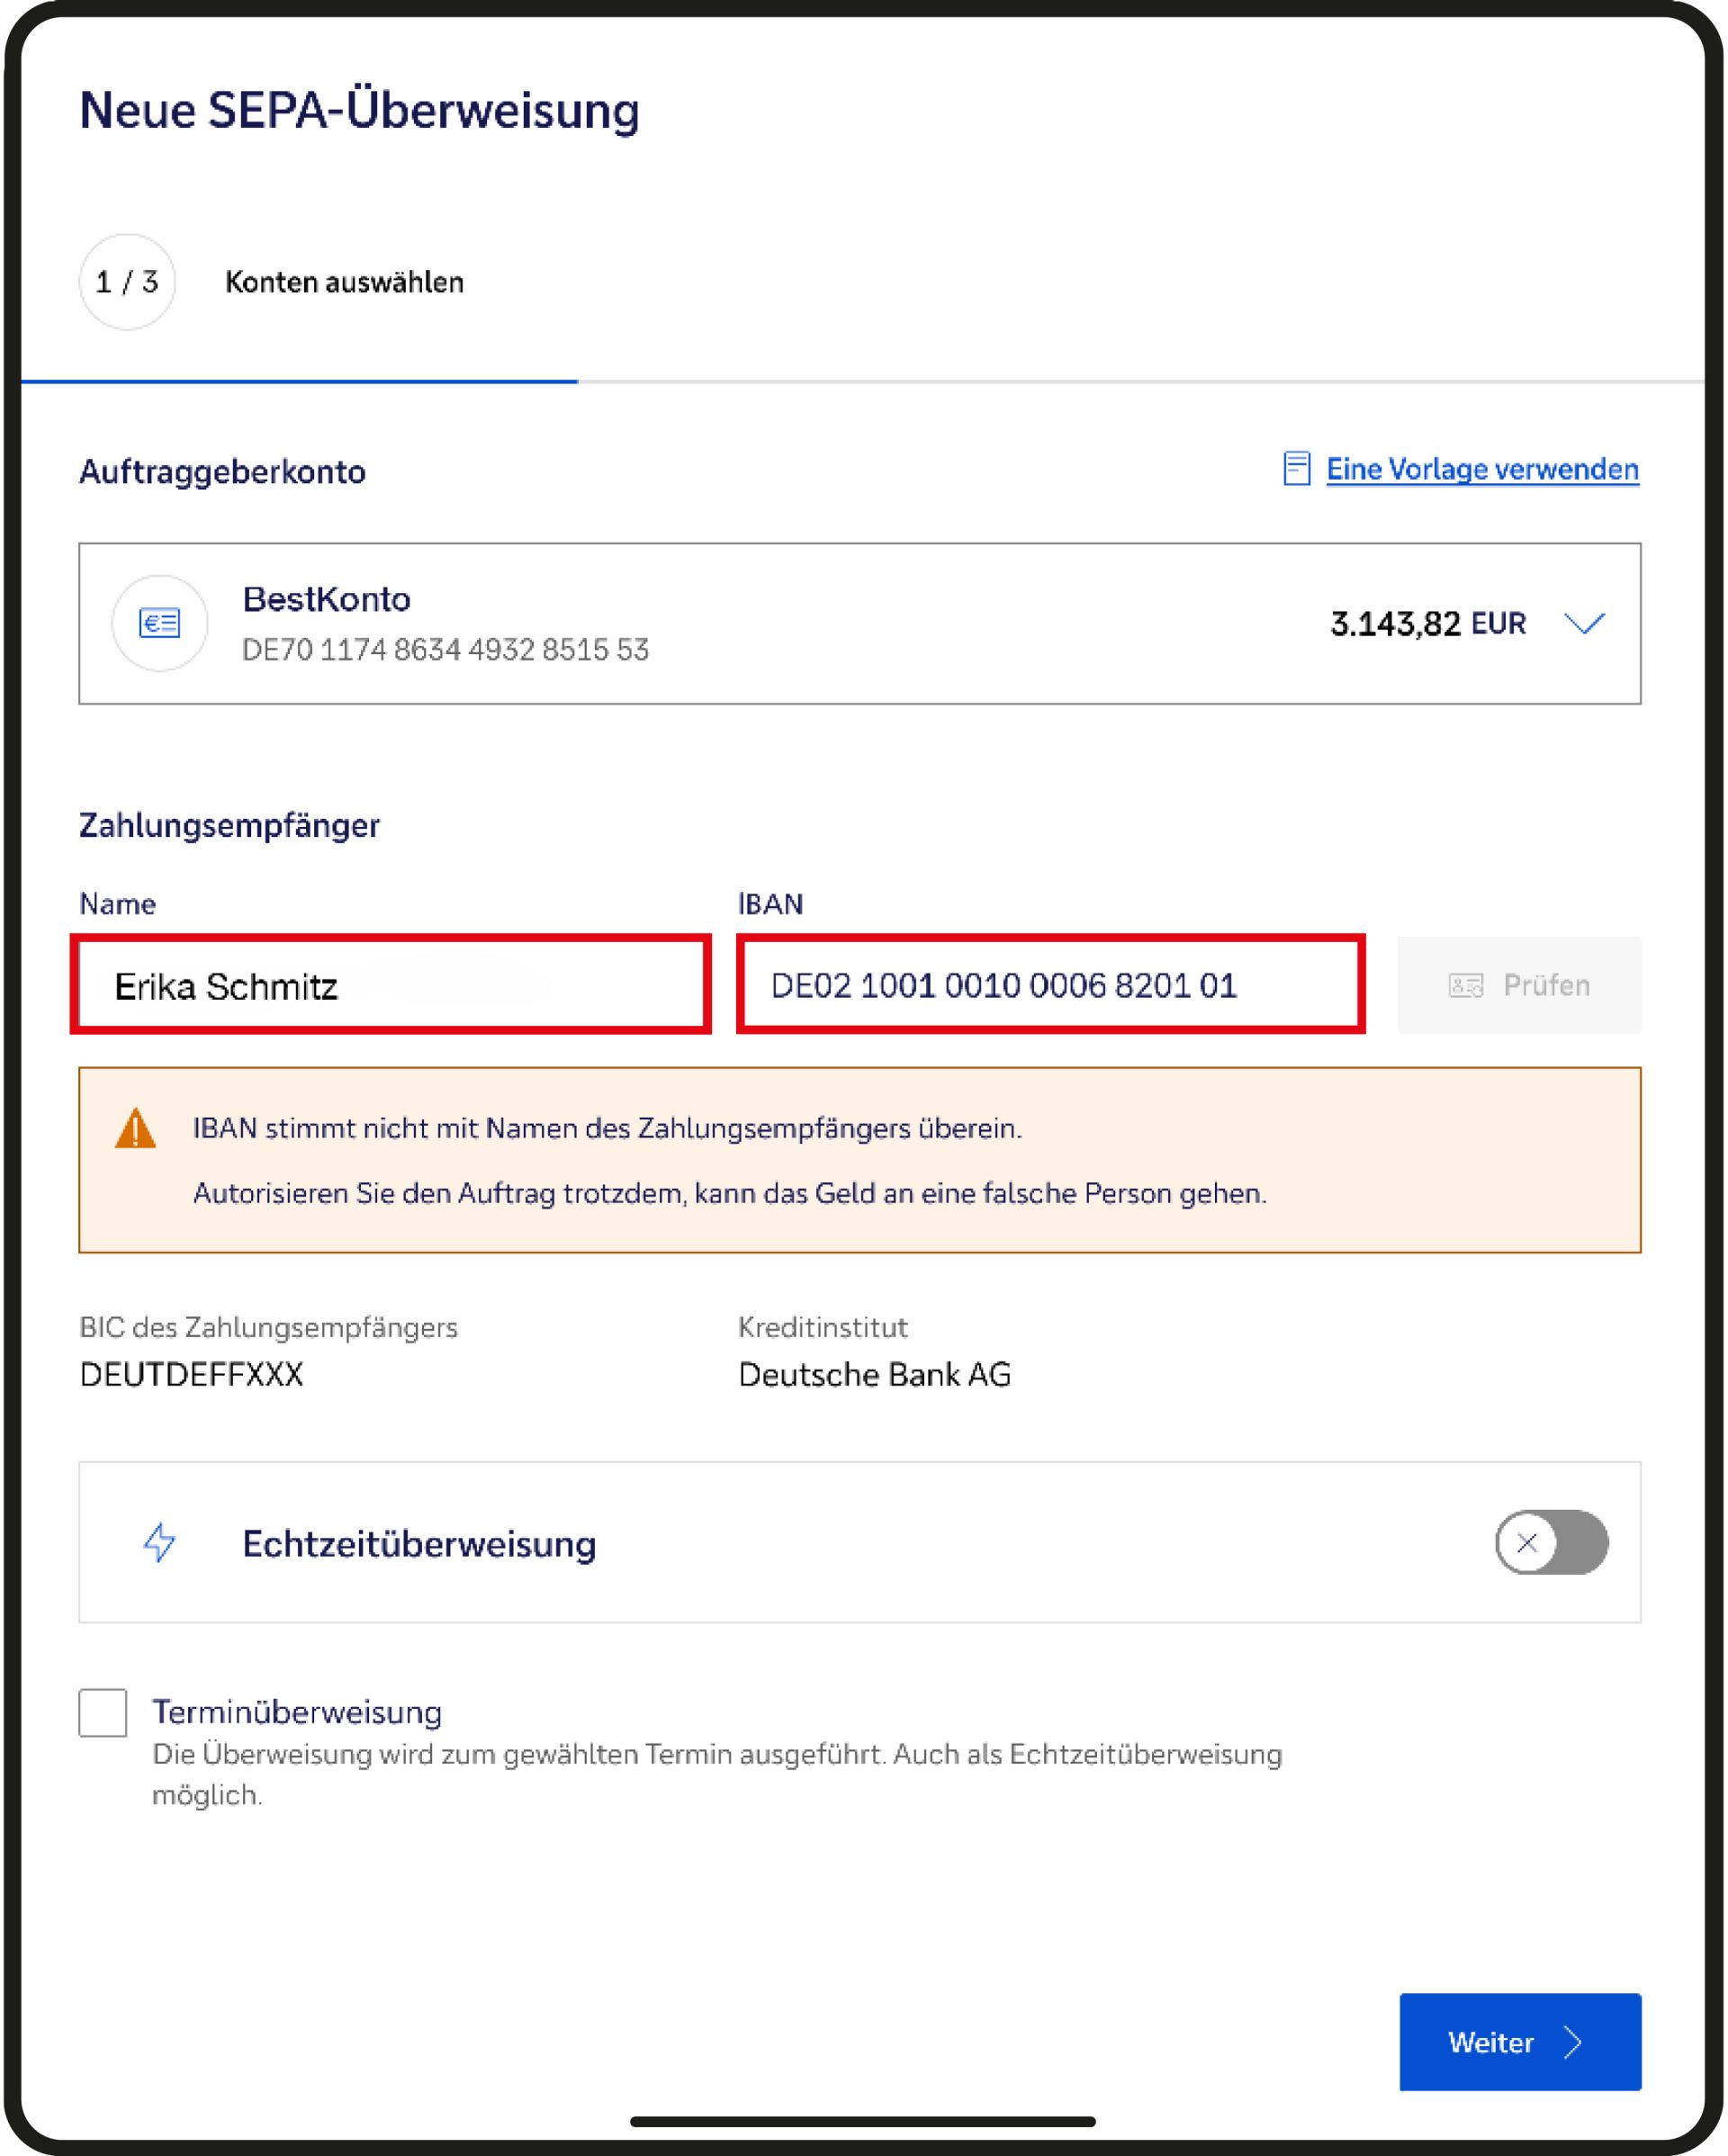This screenshot has width=1728, height=2156.
Task: Click the ID card icon on Prüfen
Action: point(1465,986)
